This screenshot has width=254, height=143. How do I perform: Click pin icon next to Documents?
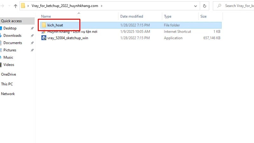(x=32, y=43)
